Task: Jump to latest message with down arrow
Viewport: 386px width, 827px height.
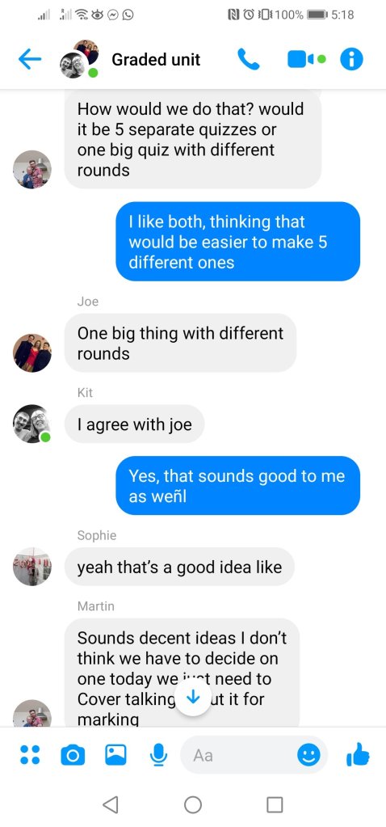Action: coord(193,698)
